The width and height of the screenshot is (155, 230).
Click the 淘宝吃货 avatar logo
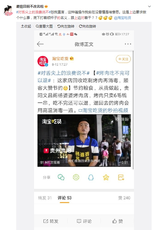[43, 61]
